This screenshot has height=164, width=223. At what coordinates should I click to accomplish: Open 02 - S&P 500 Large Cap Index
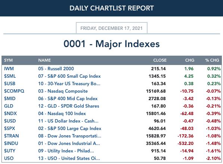tap(70, 129)
